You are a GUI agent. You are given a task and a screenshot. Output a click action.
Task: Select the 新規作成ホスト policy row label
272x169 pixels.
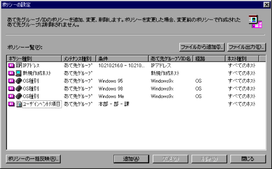tap(37, 73)
